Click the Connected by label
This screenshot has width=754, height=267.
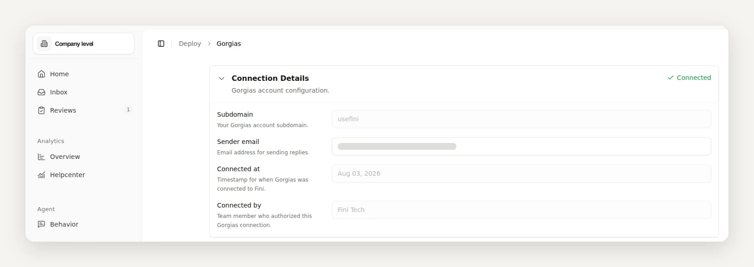[239, 205]
